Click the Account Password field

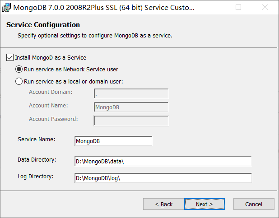[x=131, y=121]
